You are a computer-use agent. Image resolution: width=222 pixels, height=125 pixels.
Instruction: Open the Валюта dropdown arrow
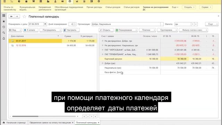(x=193, y=24)
